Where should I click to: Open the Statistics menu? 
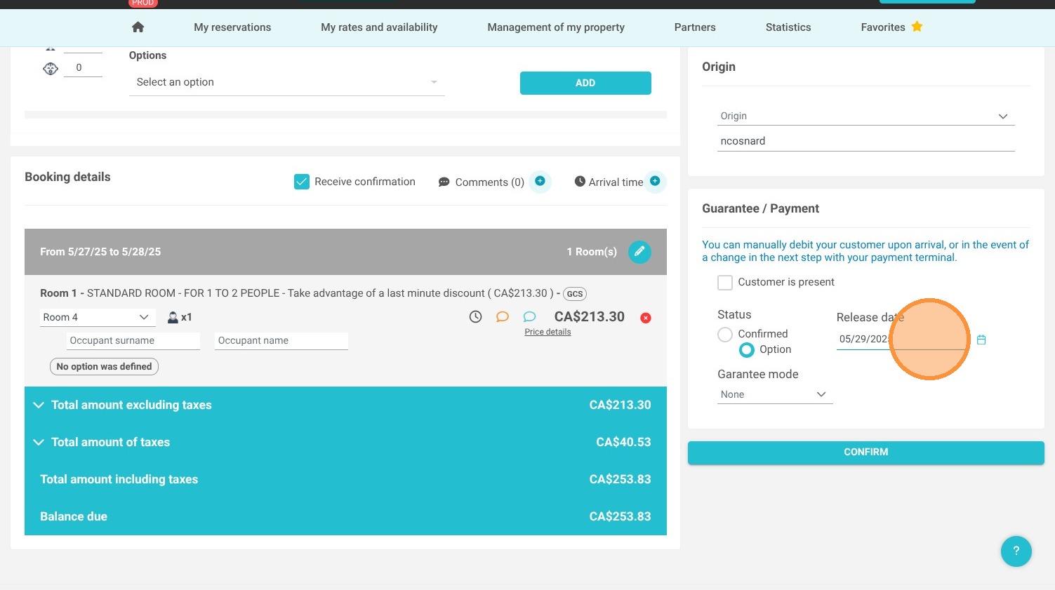[x=788, y=27]
